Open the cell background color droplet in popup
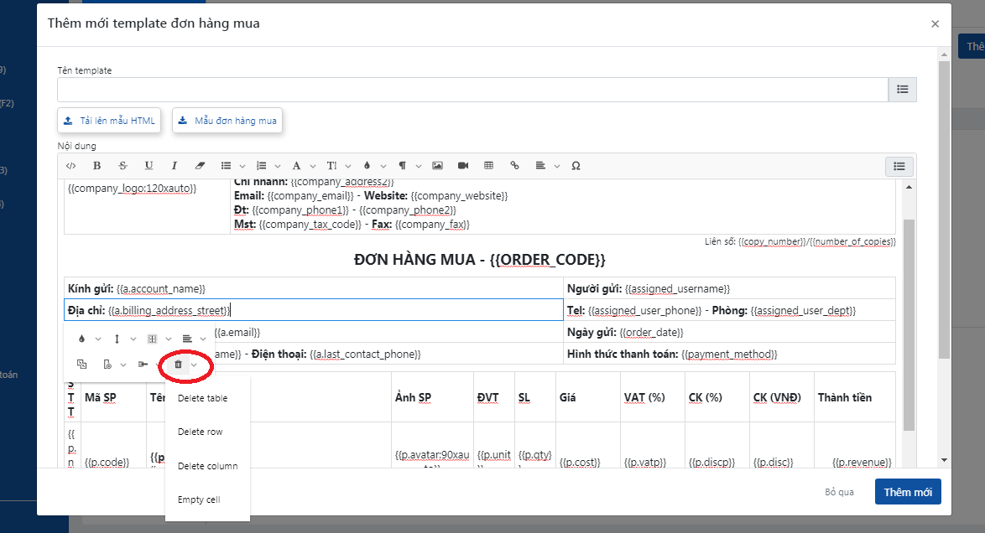The image size is (985, 533). 81,339
